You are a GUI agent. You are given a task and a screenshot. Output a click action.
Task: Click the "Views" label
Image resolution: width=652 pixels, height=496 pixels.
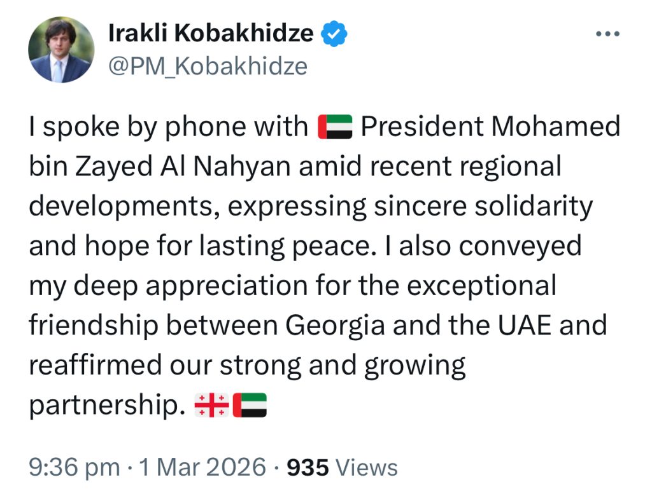coord(366,467)
